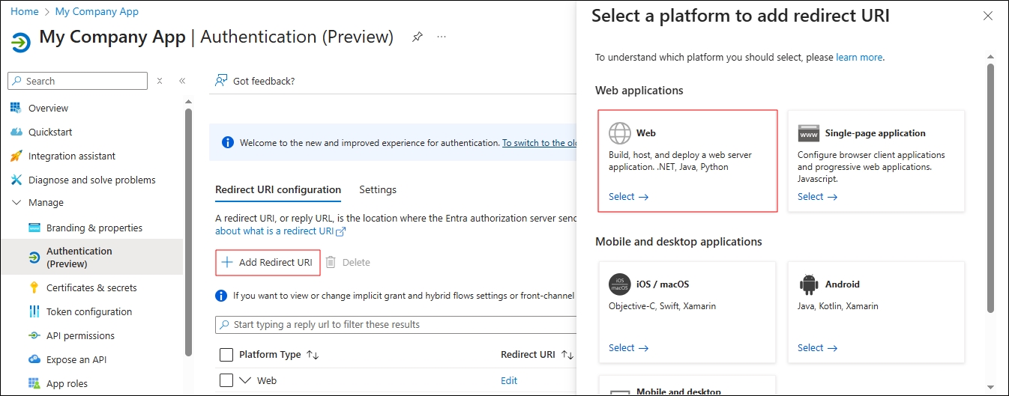Viewport: 1009px width, 396px height.
Task: Click the pin icon beside the page title
Action: [x=418, y=37]
